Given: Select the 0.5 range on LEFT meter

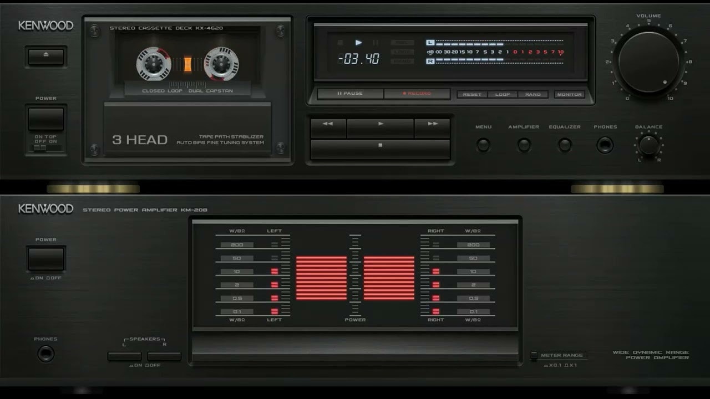Looking at the screenshot, I should click(x=237, y=298).
